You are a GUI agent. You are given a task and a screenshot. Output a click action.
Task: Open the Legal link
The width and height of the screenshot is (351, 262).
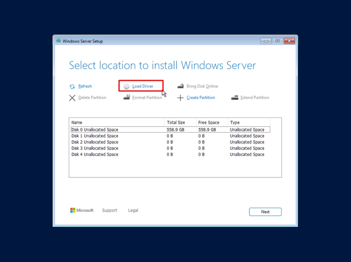(x=133, y=210)
